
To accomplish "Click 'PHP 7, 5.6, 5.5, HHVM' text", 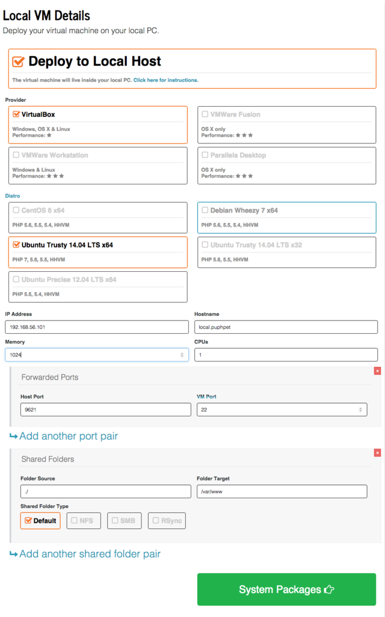I will coord(38,260).
